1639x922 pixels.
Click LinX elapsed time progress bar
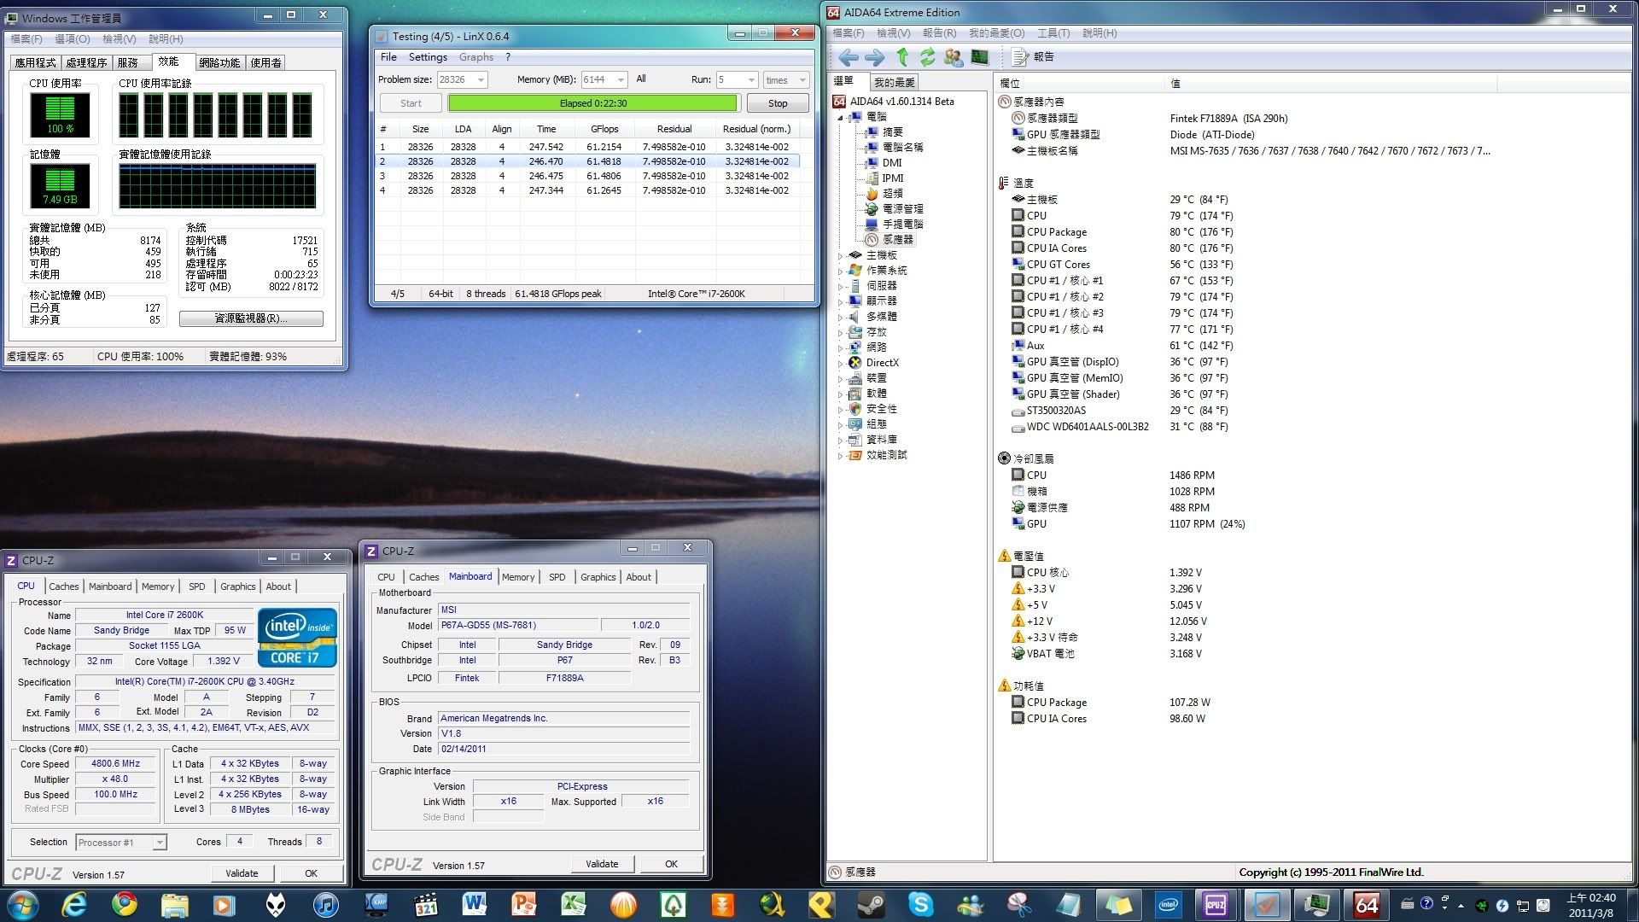pos(593,103)
